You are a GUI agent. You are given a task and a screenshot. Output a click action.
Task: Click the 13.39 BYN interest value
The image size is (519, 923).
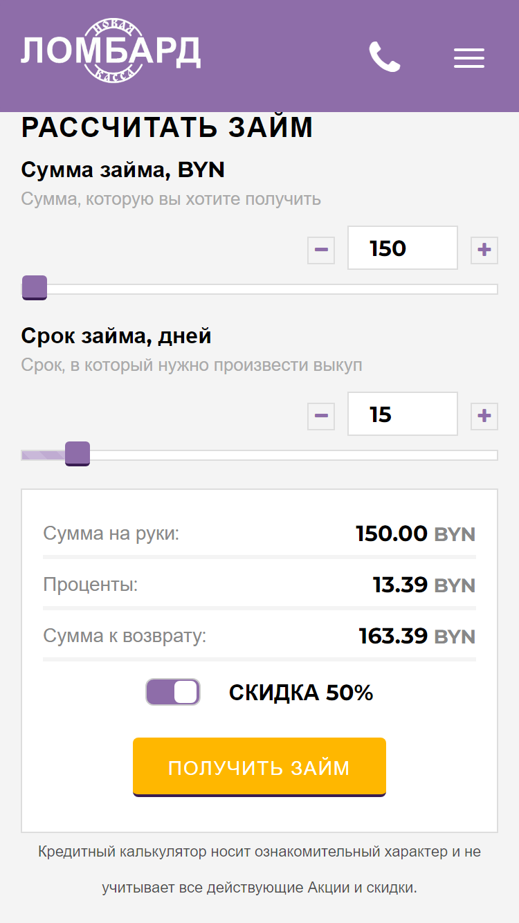tap(424, 585)
